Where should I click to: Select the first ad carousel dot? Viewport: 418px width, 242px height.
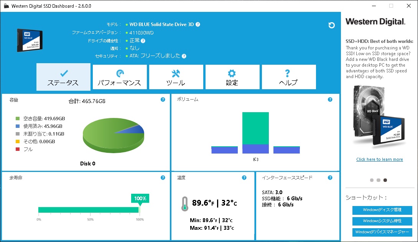coord(372,180)
